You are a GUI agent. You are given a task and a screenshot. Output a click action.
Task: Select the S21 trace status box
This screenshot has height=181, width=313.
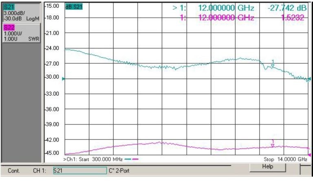pyautogui.click(x=21, y=13)
